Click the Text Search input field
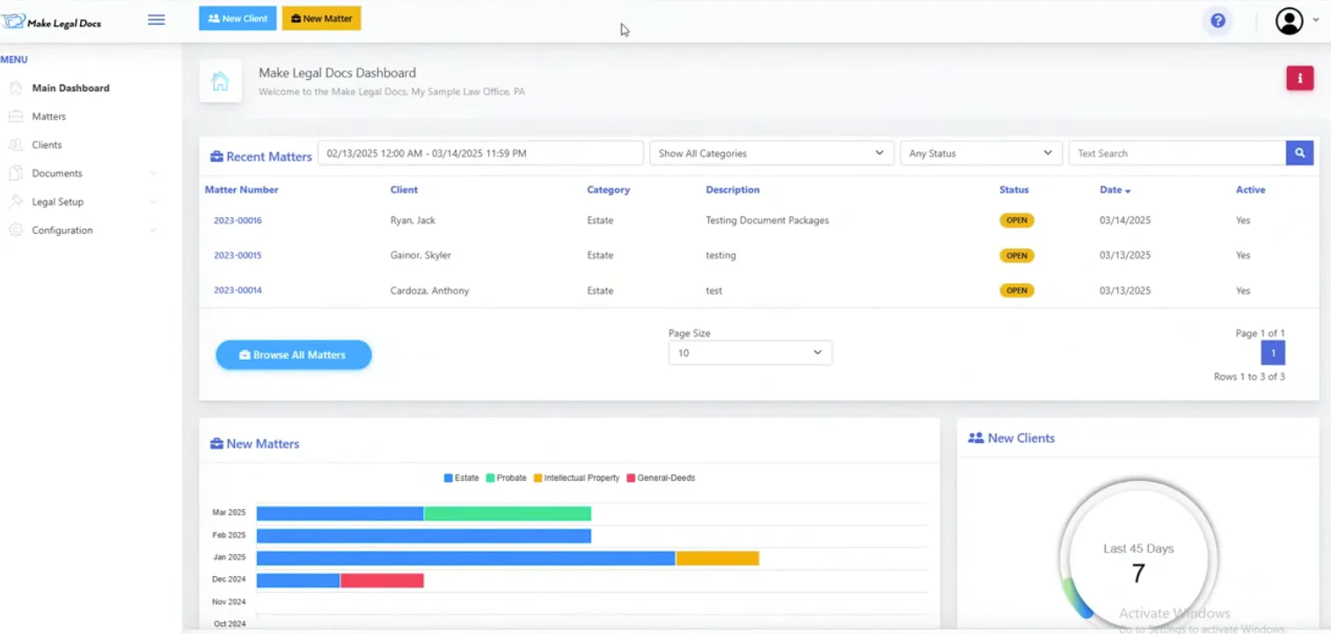1331x634 pixels. pos(1177,153)
